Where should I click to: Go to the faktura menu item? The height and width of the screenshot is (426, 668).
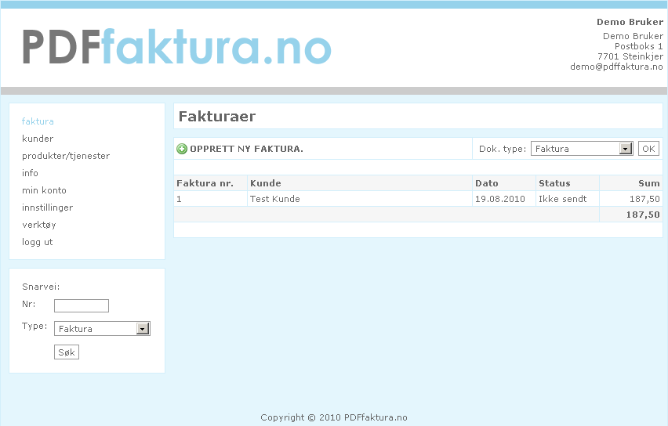tap(38, 121)
